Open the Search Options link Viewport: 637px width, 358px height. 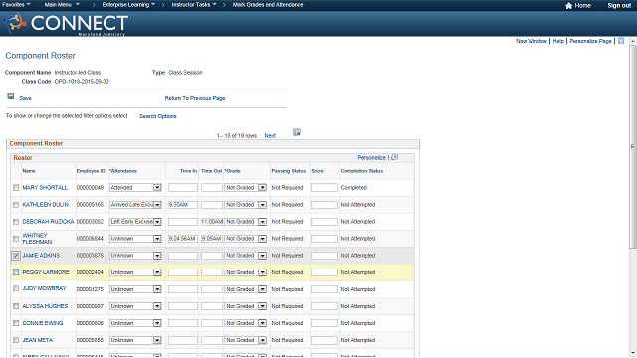[158, 116]
